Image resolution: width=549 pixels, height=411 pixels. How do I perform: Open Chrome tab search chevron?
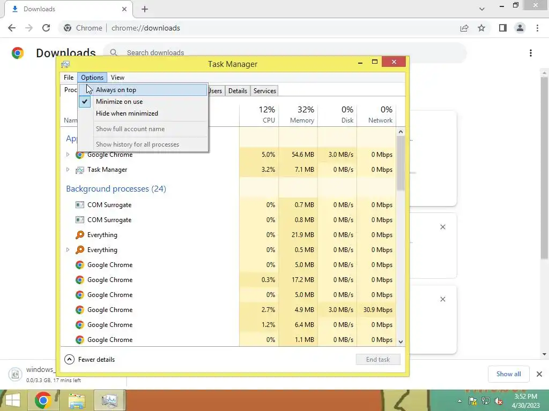[482, 9]
